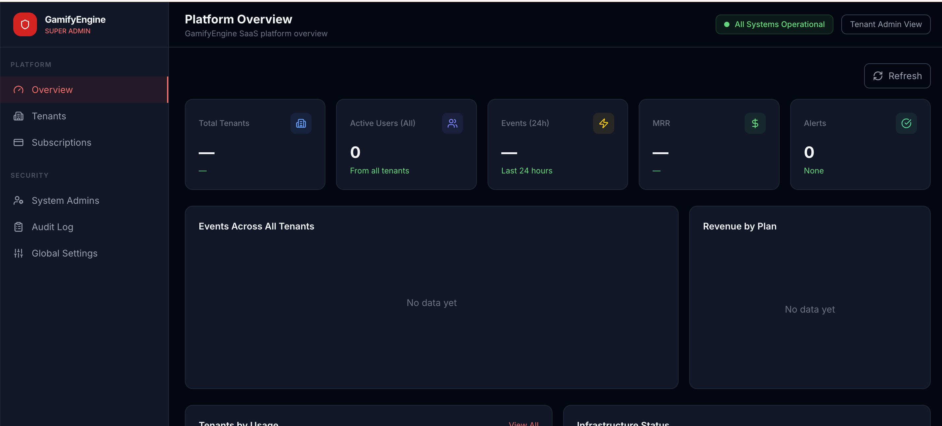942x426 pixels.
Task: Open View All for Tenants by Usage
Action: (x=524, y=423)
